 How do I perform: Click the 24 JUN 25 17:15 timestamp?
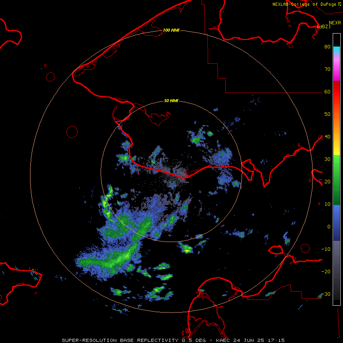pos(259,340)
